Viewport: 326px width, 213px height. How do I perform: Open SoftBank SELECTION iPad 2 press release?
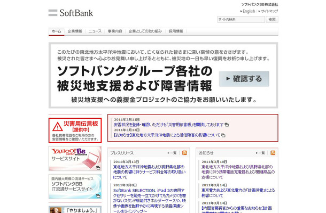click(150, 201)
